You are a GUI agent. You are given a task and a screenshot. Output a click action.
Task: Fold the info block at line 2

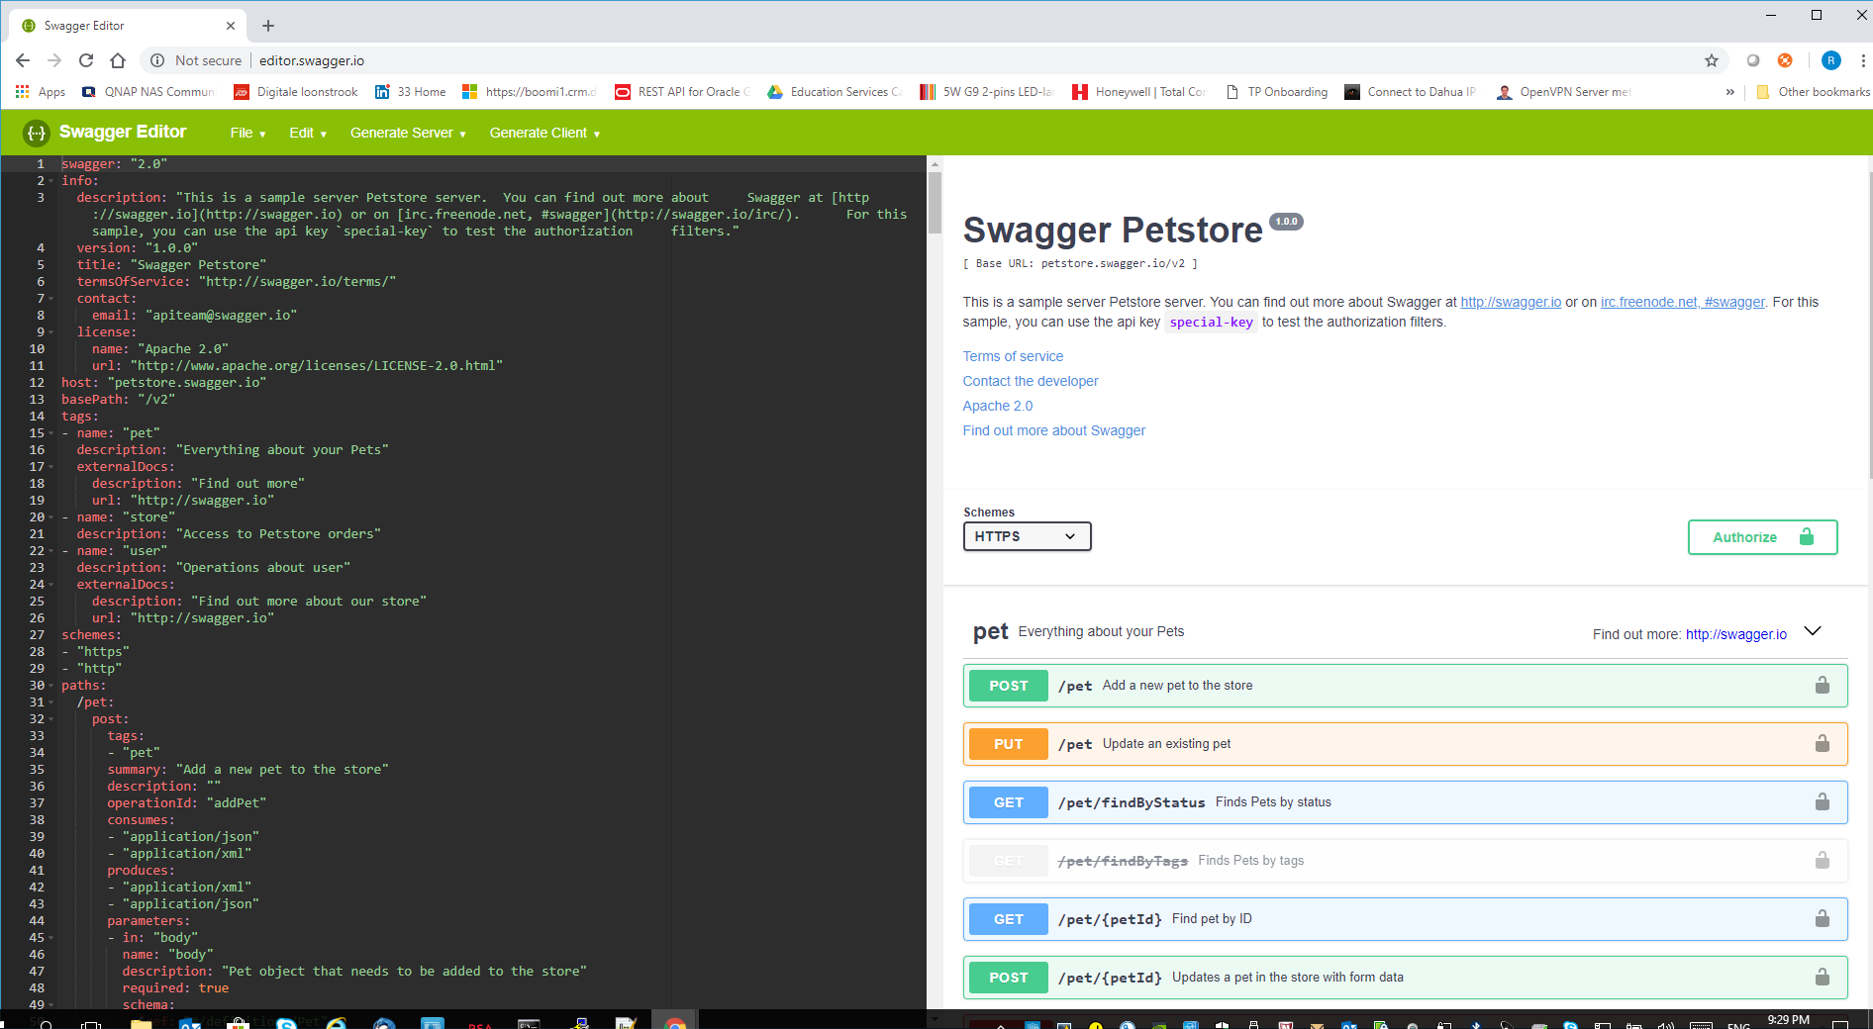click(x=50, y=181)
